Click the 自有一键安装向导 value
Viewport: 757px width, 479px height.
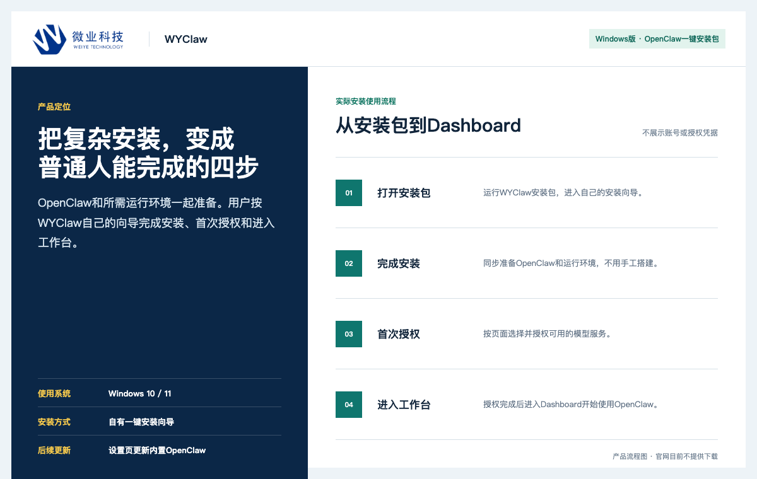click(x=141, y=422)
